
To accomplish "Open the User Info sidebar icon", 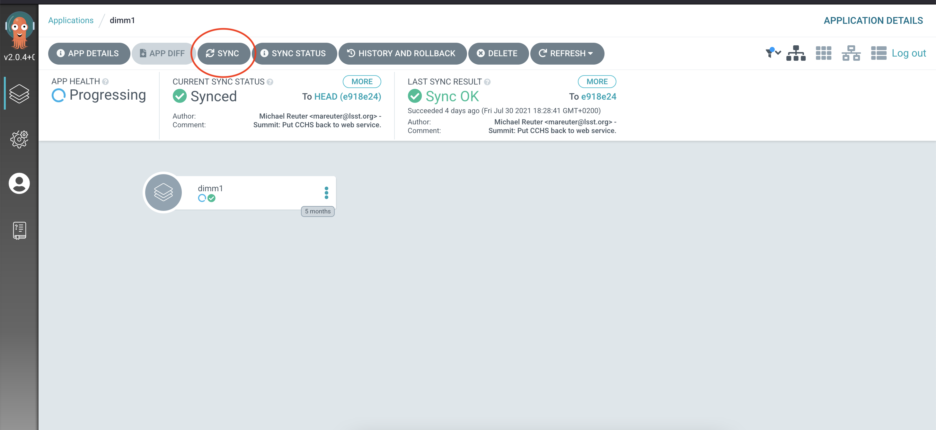I will [x=19, y=183].
